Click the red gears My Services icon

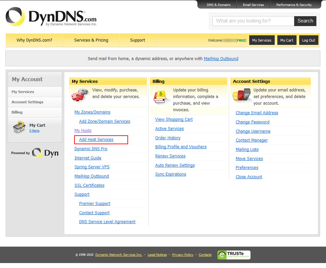click(80, 95)
